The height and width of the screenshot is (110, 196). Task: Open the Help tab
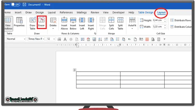pos(131,12)
